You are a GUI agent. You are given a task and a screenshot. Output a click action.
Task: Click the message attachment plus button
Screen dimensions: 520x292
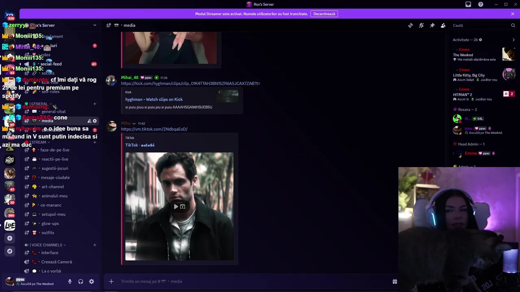coord(111,281)
